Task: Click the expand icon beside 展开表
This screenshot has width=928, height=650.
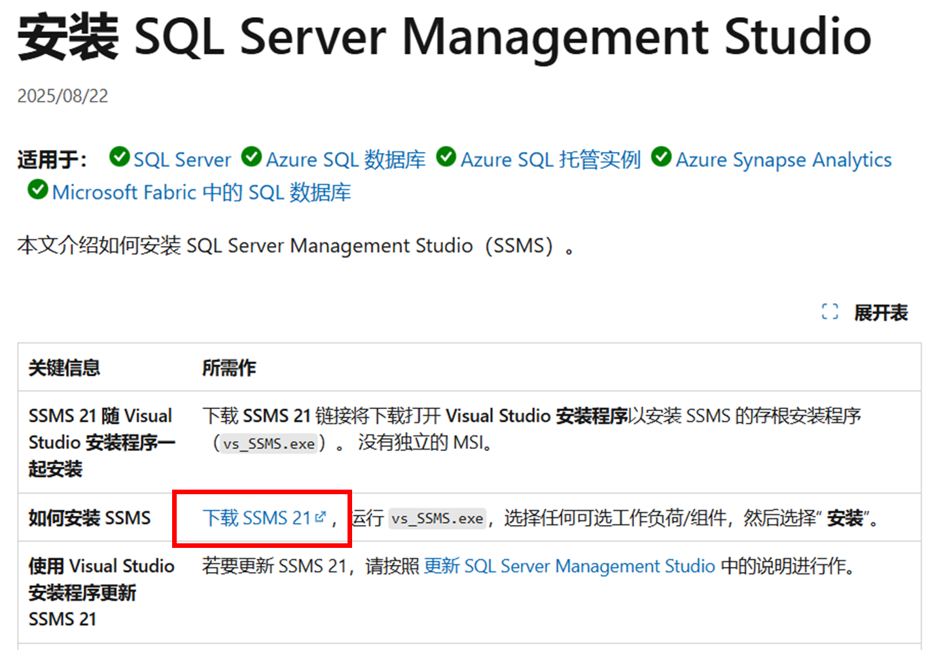Action: point(830,312)
